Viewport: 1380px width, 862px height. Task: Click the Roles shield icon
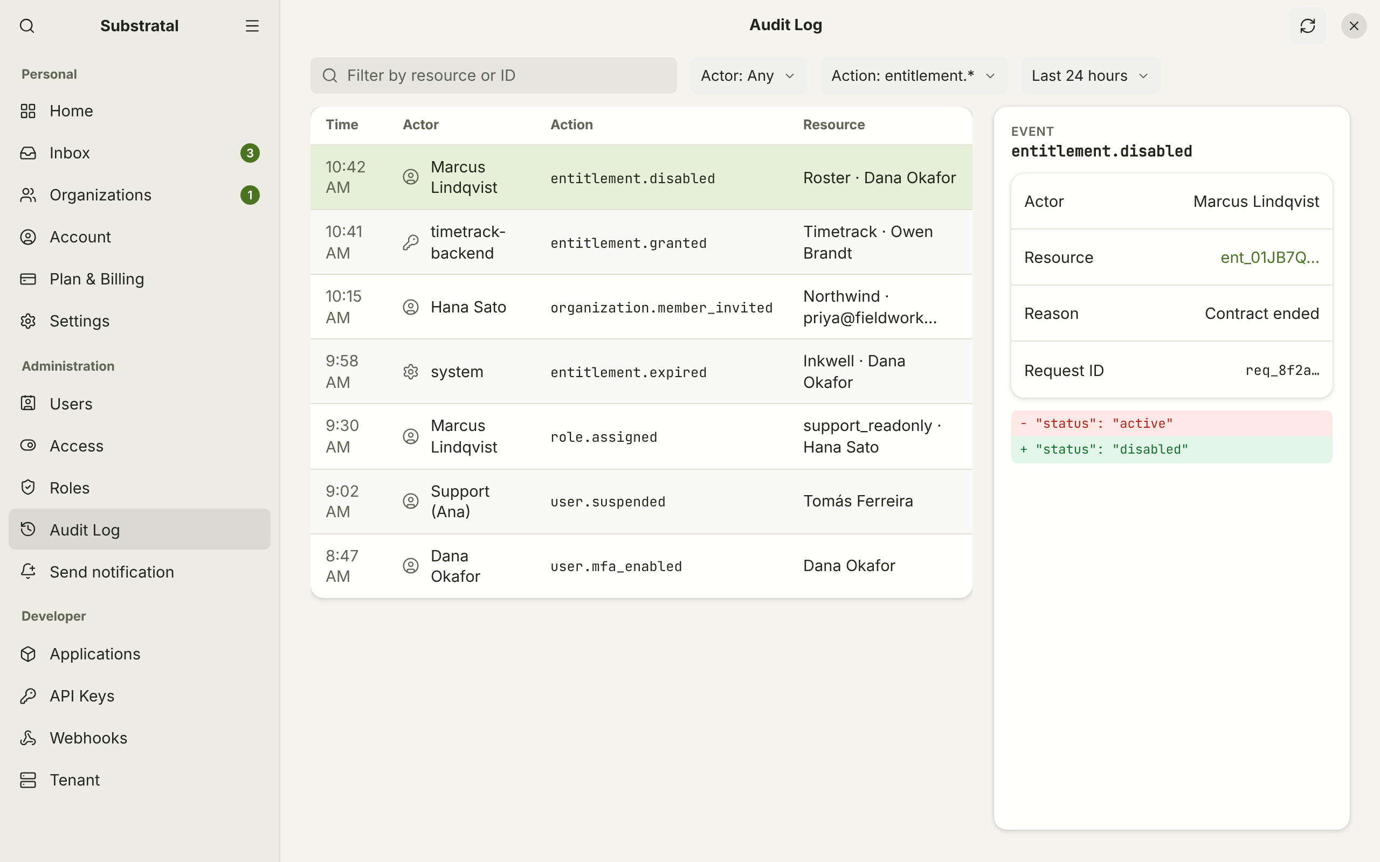click(28, 488)
